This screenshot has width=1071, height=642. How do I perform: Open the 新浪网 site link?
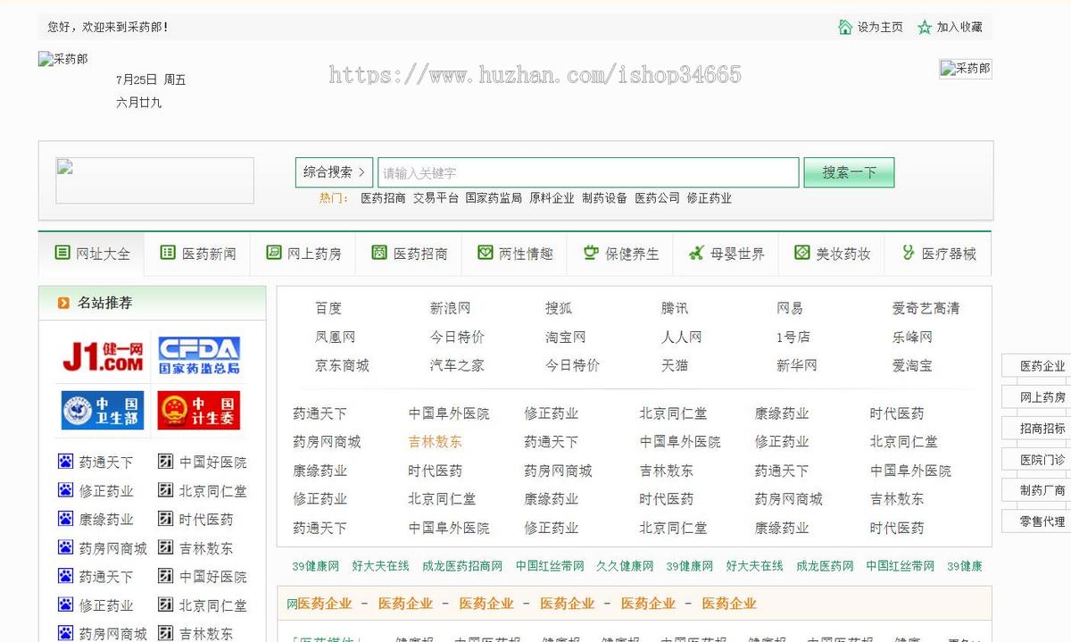(x=450, y=308)
